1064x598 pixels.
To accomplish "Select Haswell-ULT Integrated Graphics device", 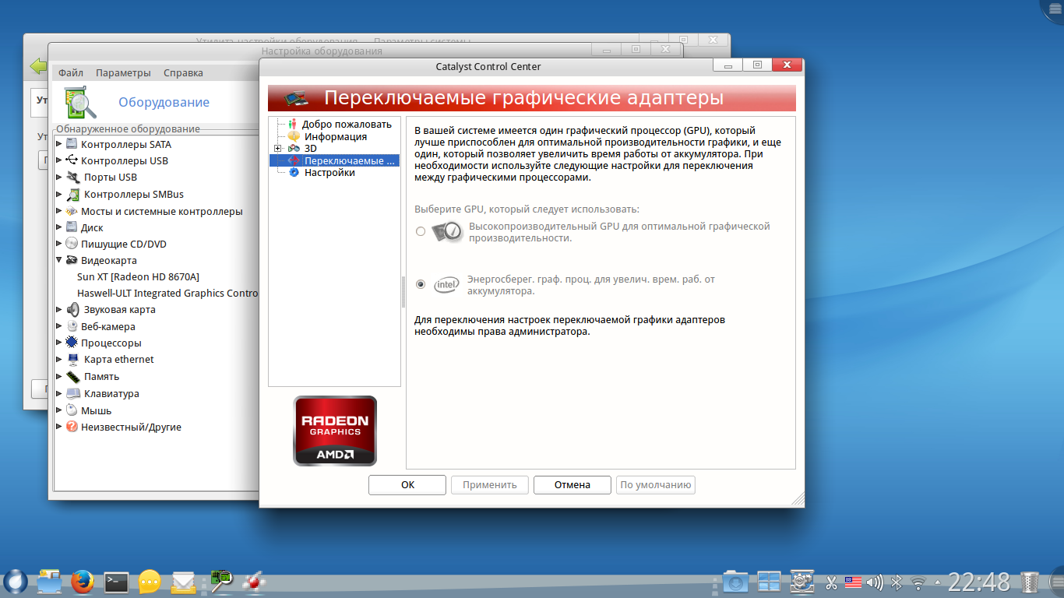I will [x=167, y=294].
